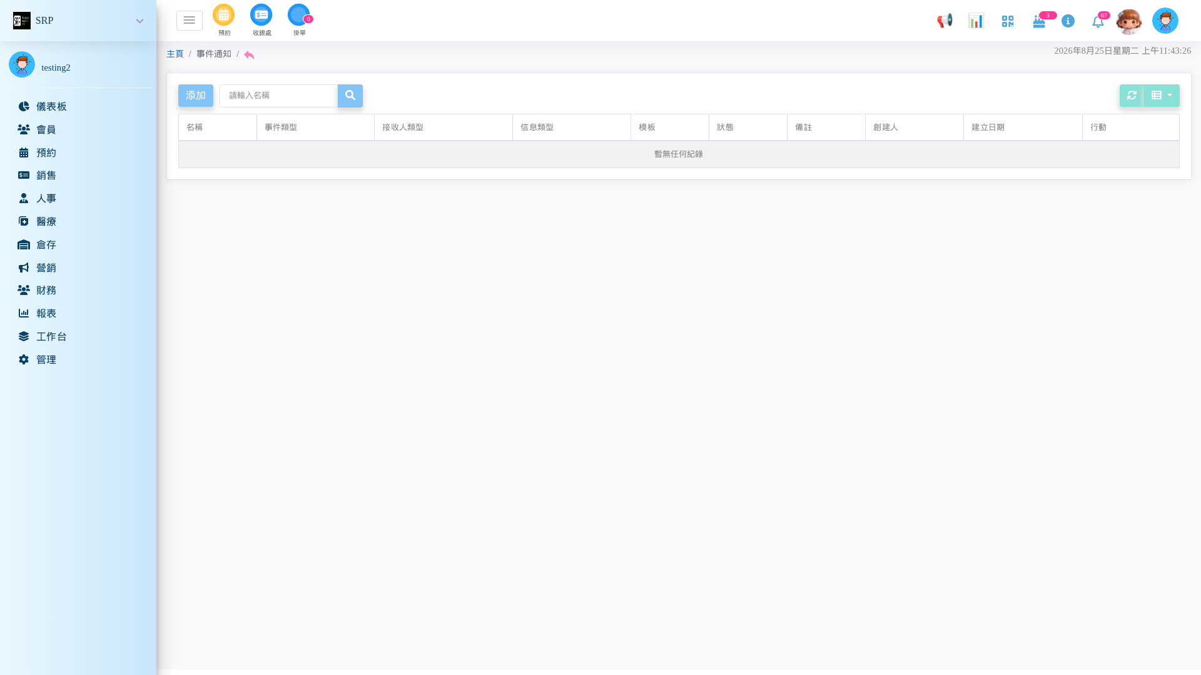Viewport: 1201px width, 675px height.
Task: Open the bar chart statistics icon
Action: (x=976, y=21)
